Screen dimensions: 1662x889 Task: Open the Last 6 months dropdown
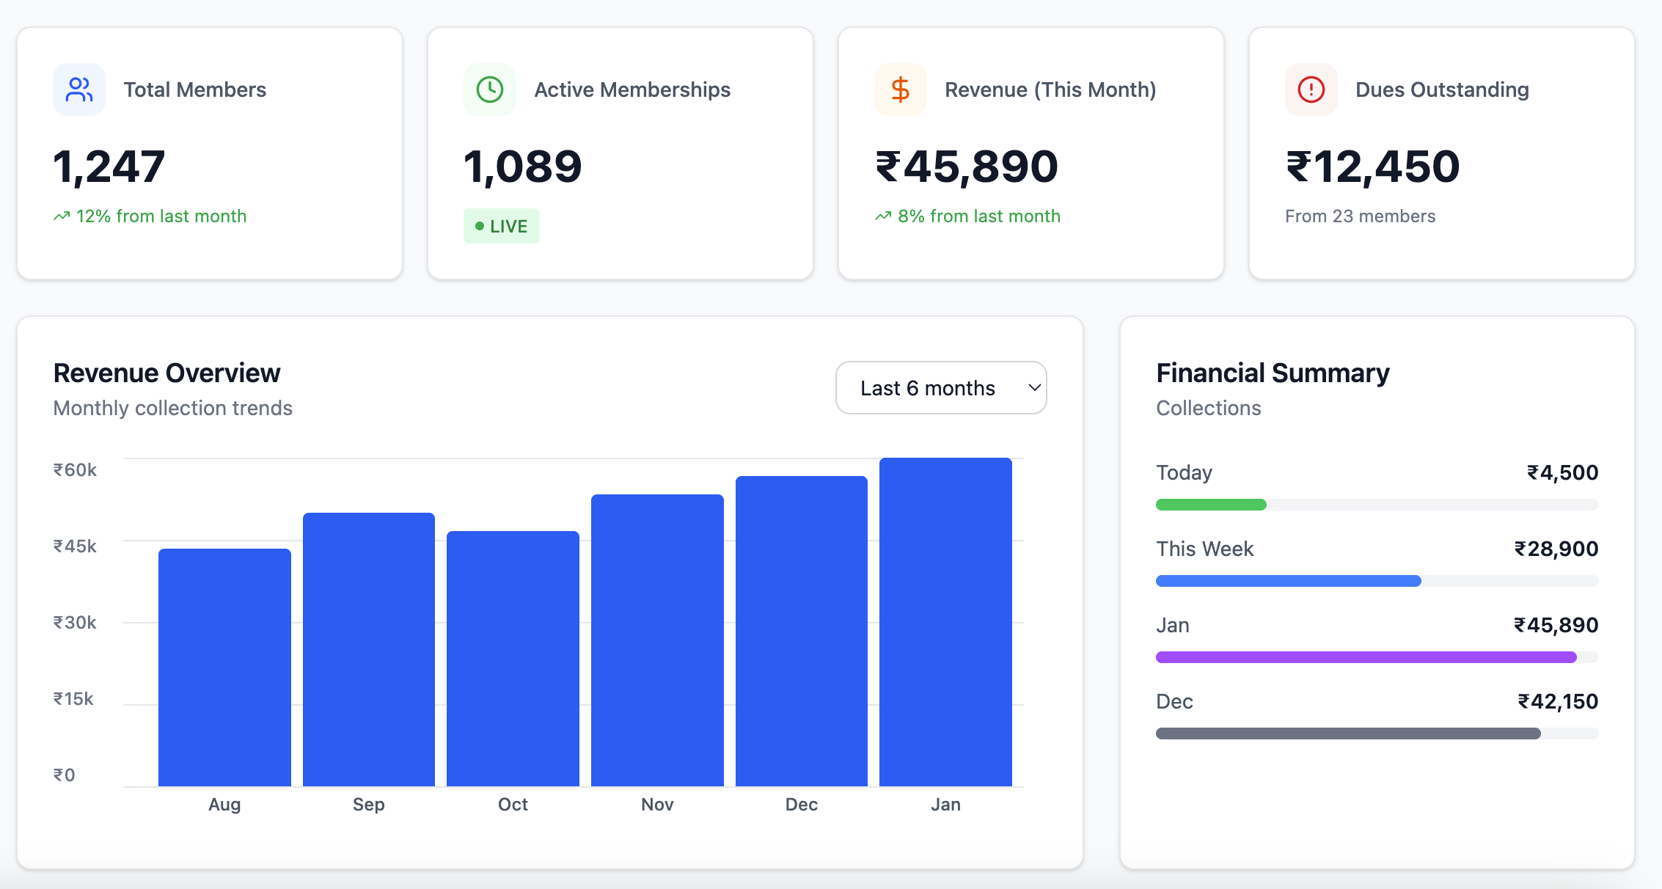[940, 388]
